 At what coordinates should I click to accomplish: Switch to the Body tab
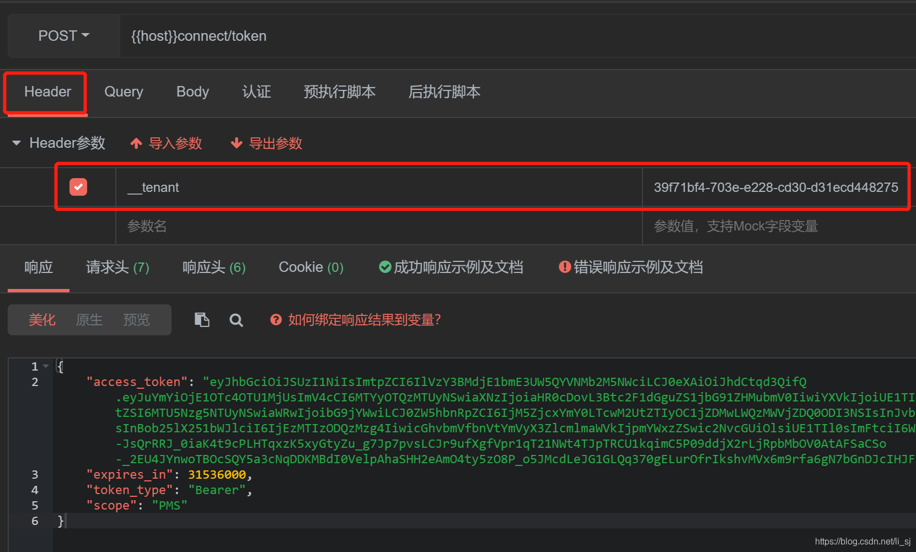[x=192, y=92]
